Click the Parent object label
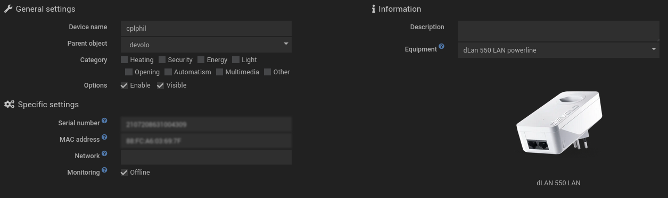 tap(87, 44)
